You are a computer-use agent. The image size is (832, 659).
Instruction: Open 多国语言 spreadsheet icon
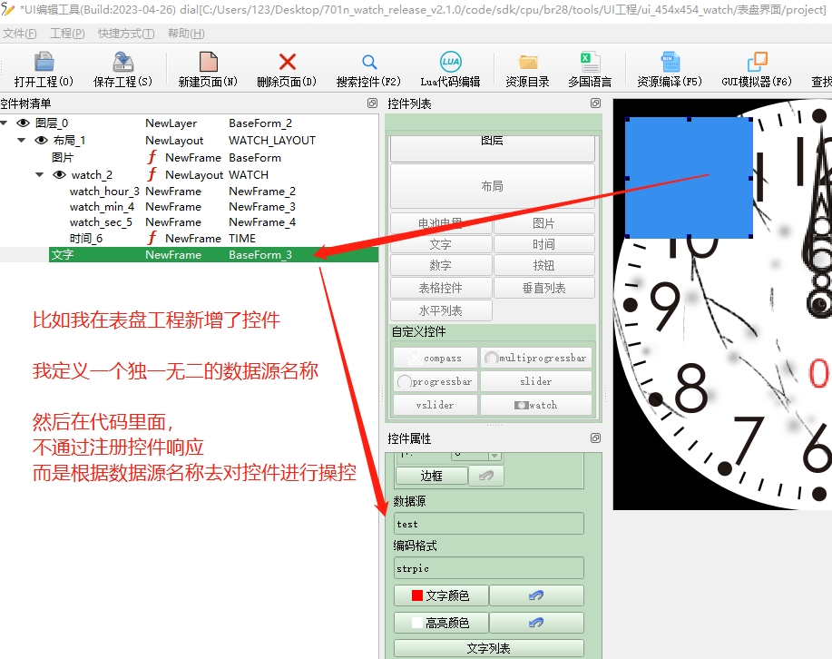pyautogui.click(x=590, y=62)
